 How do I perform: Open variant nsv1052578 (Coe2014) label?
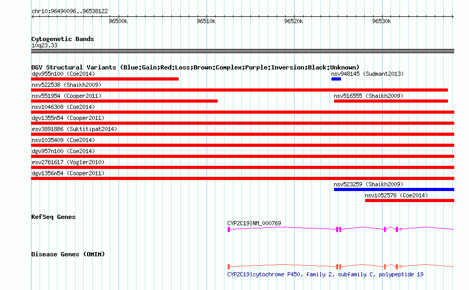[x=396, y=195]
